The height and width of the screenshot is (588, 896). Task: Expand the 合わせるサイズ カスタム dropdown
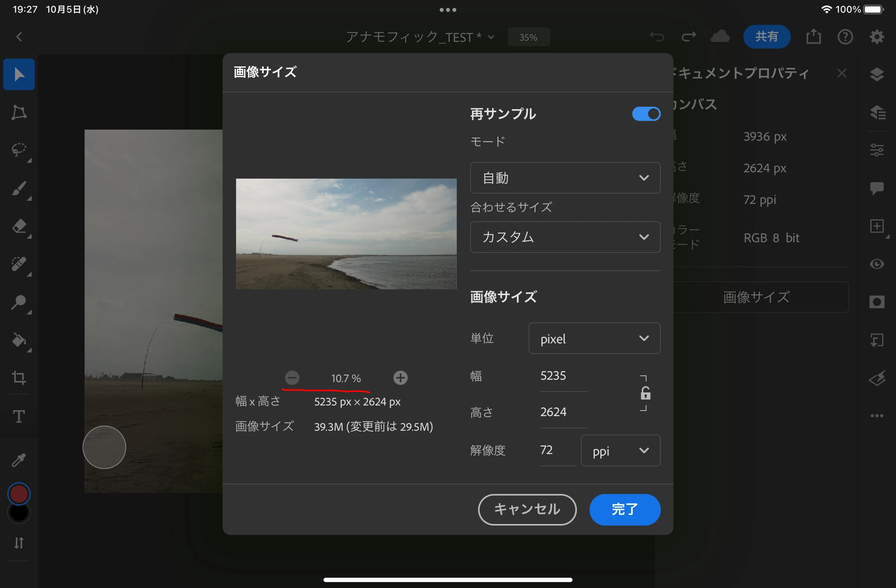565,237
